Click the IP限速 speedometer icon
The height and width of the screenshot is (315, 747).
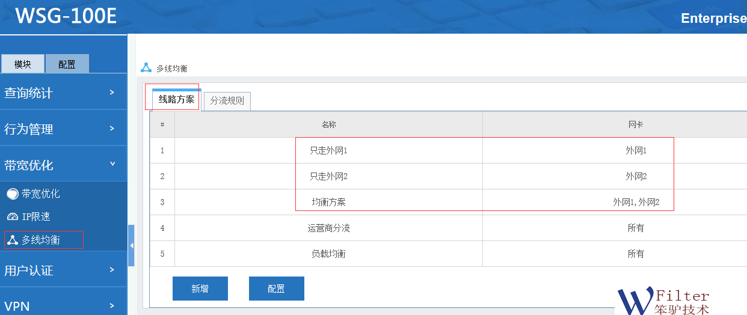[12, 216]
